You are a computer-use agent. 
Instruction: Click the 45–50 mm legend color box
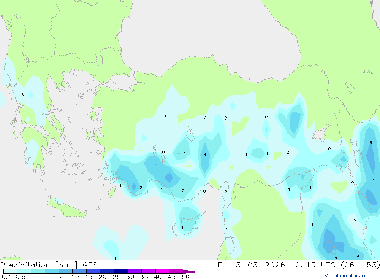(176, 271)
